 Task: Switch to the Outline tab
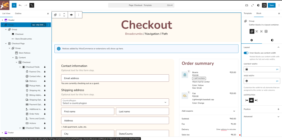[x=18, y=13]
